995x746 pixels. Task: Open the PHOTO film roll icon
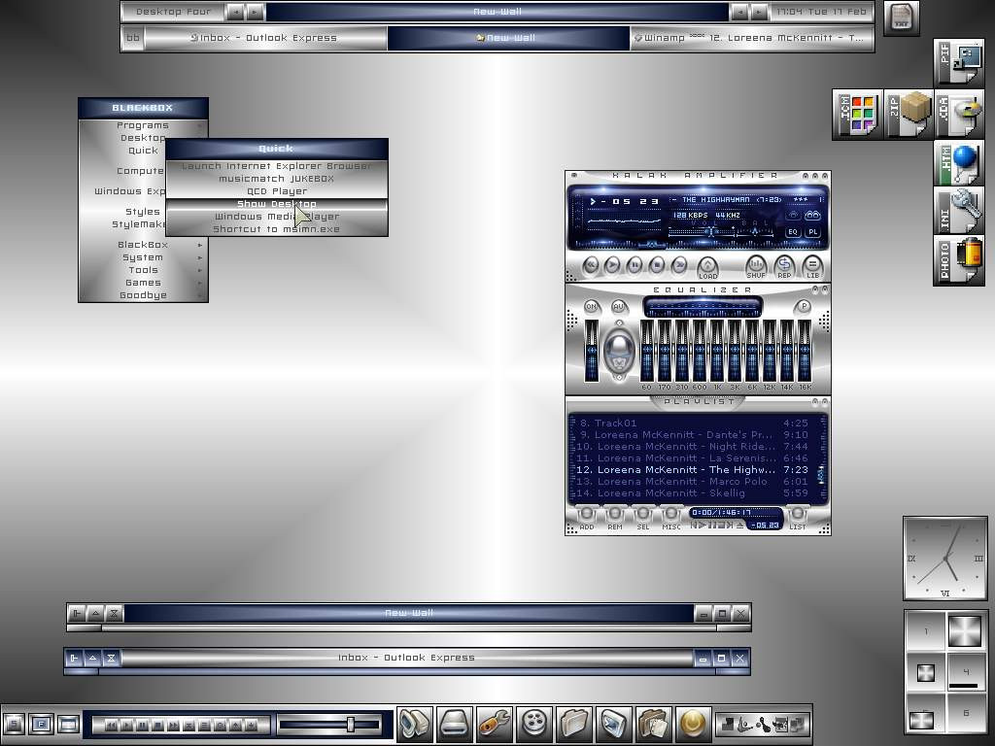[959, 260]
